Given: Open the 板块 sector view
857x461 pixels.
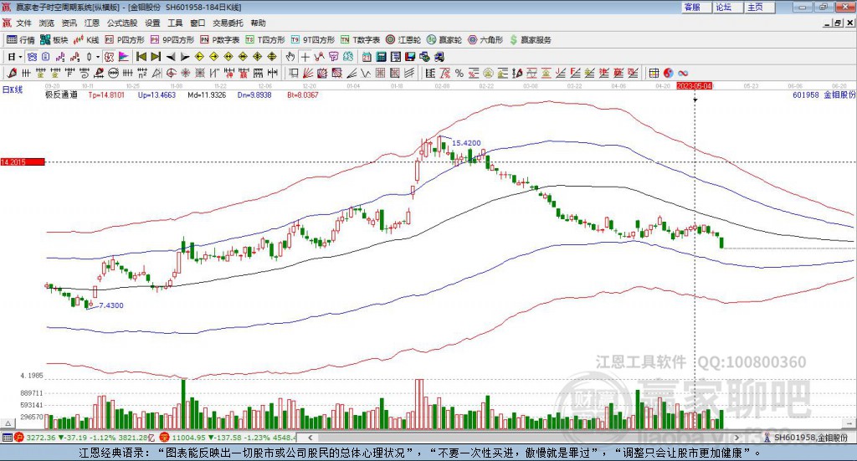Looking at the screenshot, I should point(54,40).
